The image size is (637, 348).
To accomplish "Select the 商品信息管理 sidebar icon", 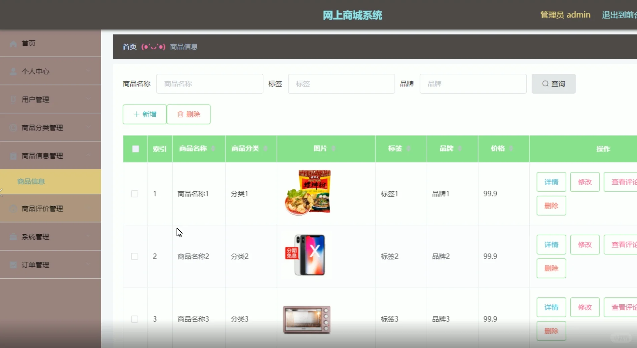I will pyautogui.click(x=13, y=156).
